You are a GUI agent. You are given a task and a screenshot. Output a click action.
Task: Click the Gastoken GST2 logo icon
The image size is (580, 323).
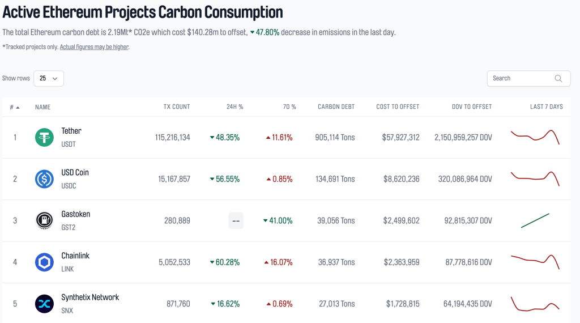[x=44, y=220]
